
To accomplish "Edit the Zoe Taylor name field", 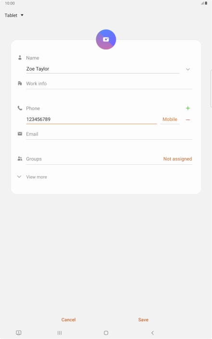I will pos(103,69).
